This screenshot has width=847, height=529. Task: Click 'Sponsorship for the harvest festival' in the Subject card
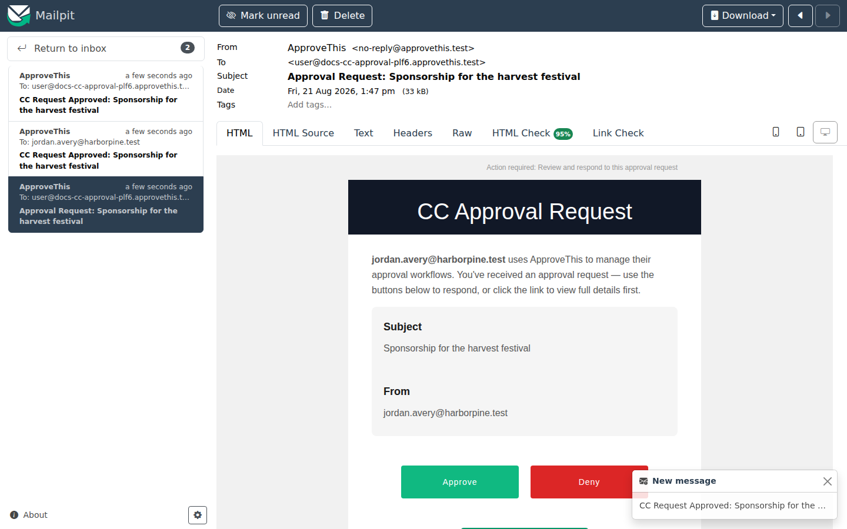click(x=457, y=348)
